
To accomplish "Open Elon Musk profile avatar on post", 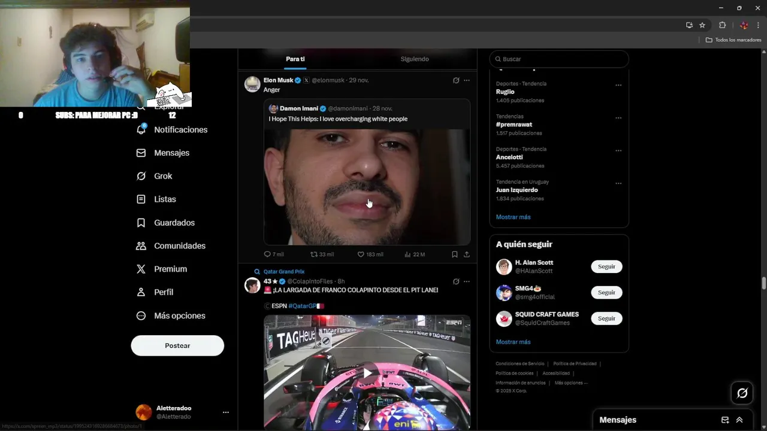I will tap(252, 84).
